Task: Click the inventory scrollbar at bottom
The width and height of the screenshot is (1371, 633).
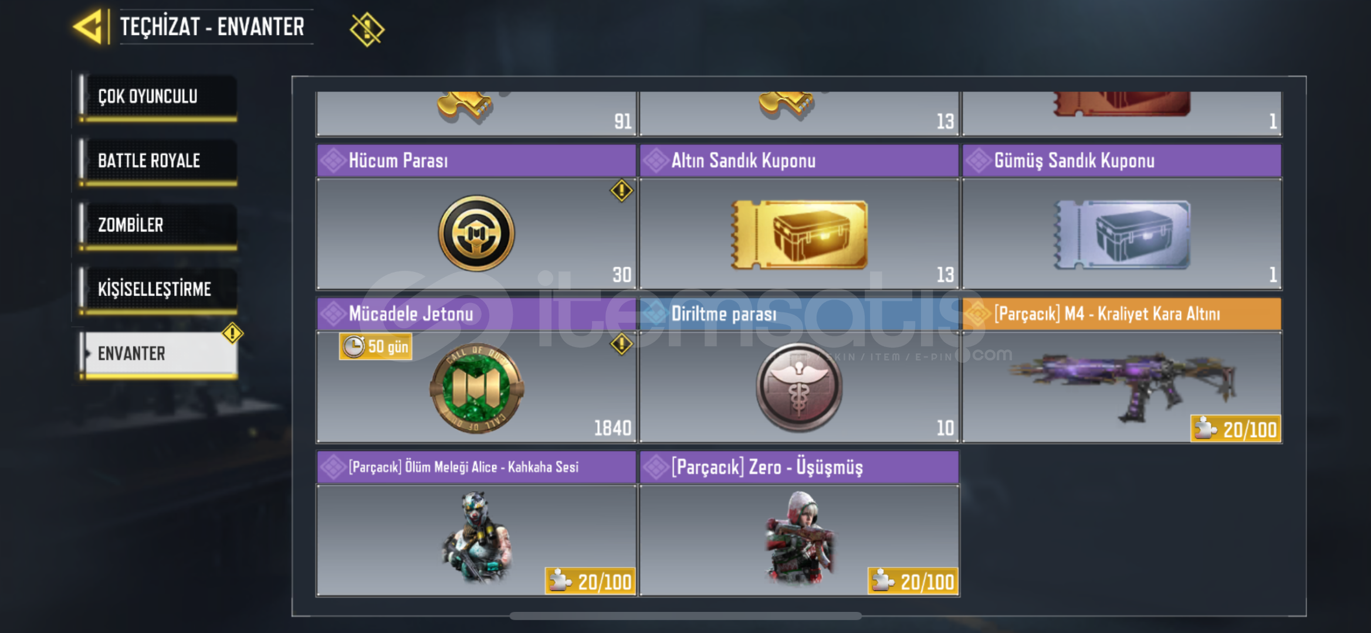Action: point(685,616)
